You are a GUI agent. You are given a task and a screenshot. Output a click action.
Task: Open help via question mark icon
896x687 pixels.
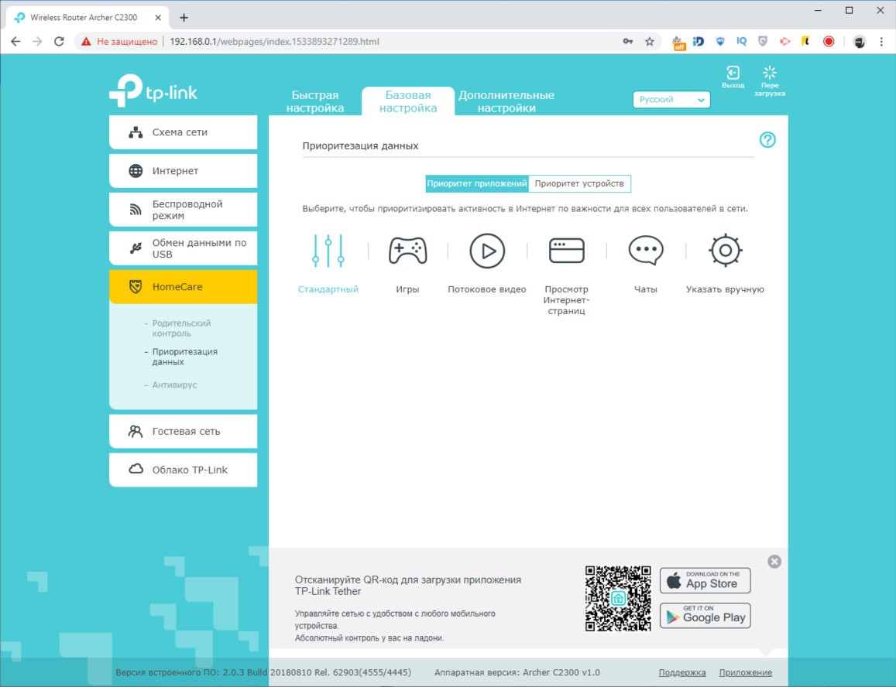(x=767, y=140)
